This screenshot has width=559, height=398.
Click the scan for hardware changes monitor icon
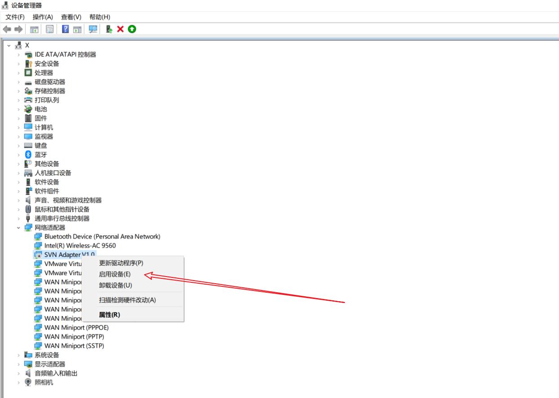(93, 29)
